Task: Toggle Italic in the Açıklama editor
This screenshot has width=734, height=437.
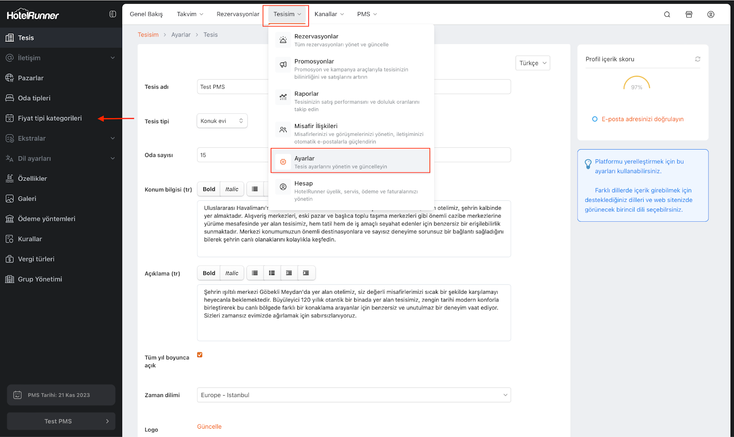Action: pos(232,273)
